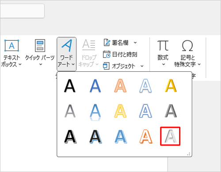Expand the オブジェクト dropdown arrow
221x172 pixels.
point(142,66)
